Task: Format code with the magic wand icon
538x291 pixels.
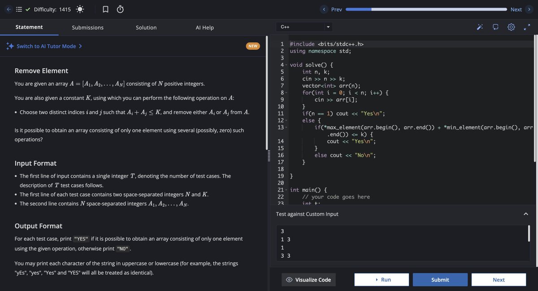Action: tap(480, 27)
